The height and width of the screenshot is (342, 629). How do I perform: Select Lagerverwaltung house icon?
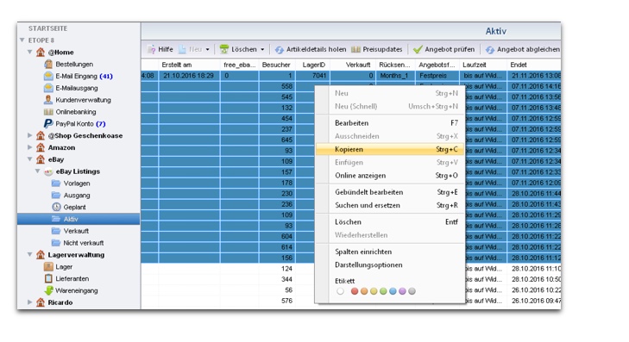pyautogui.click(x=41, y=255)
